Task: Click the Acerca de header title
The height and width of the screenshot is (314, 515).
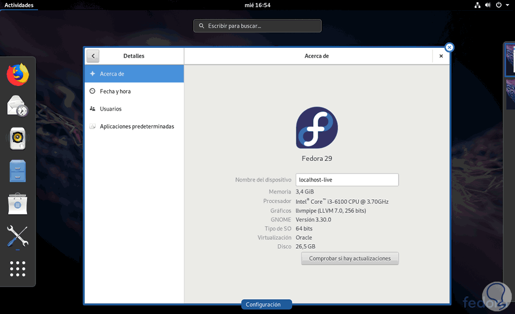Action: 317,56
